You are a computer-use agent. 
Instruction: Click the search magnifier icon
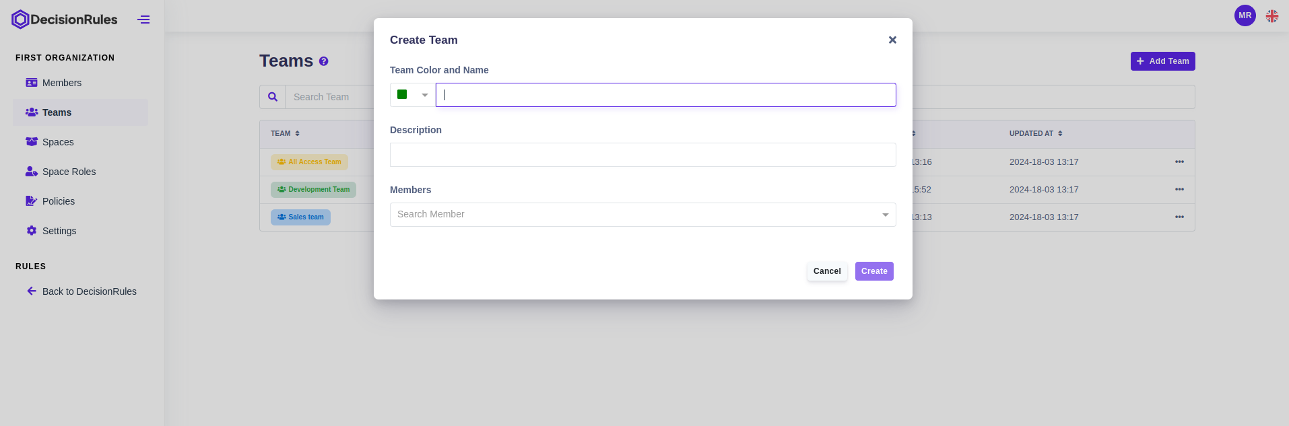tap(273, 97)
